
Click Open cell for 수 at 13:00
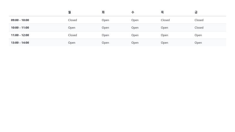pos(135,43)
